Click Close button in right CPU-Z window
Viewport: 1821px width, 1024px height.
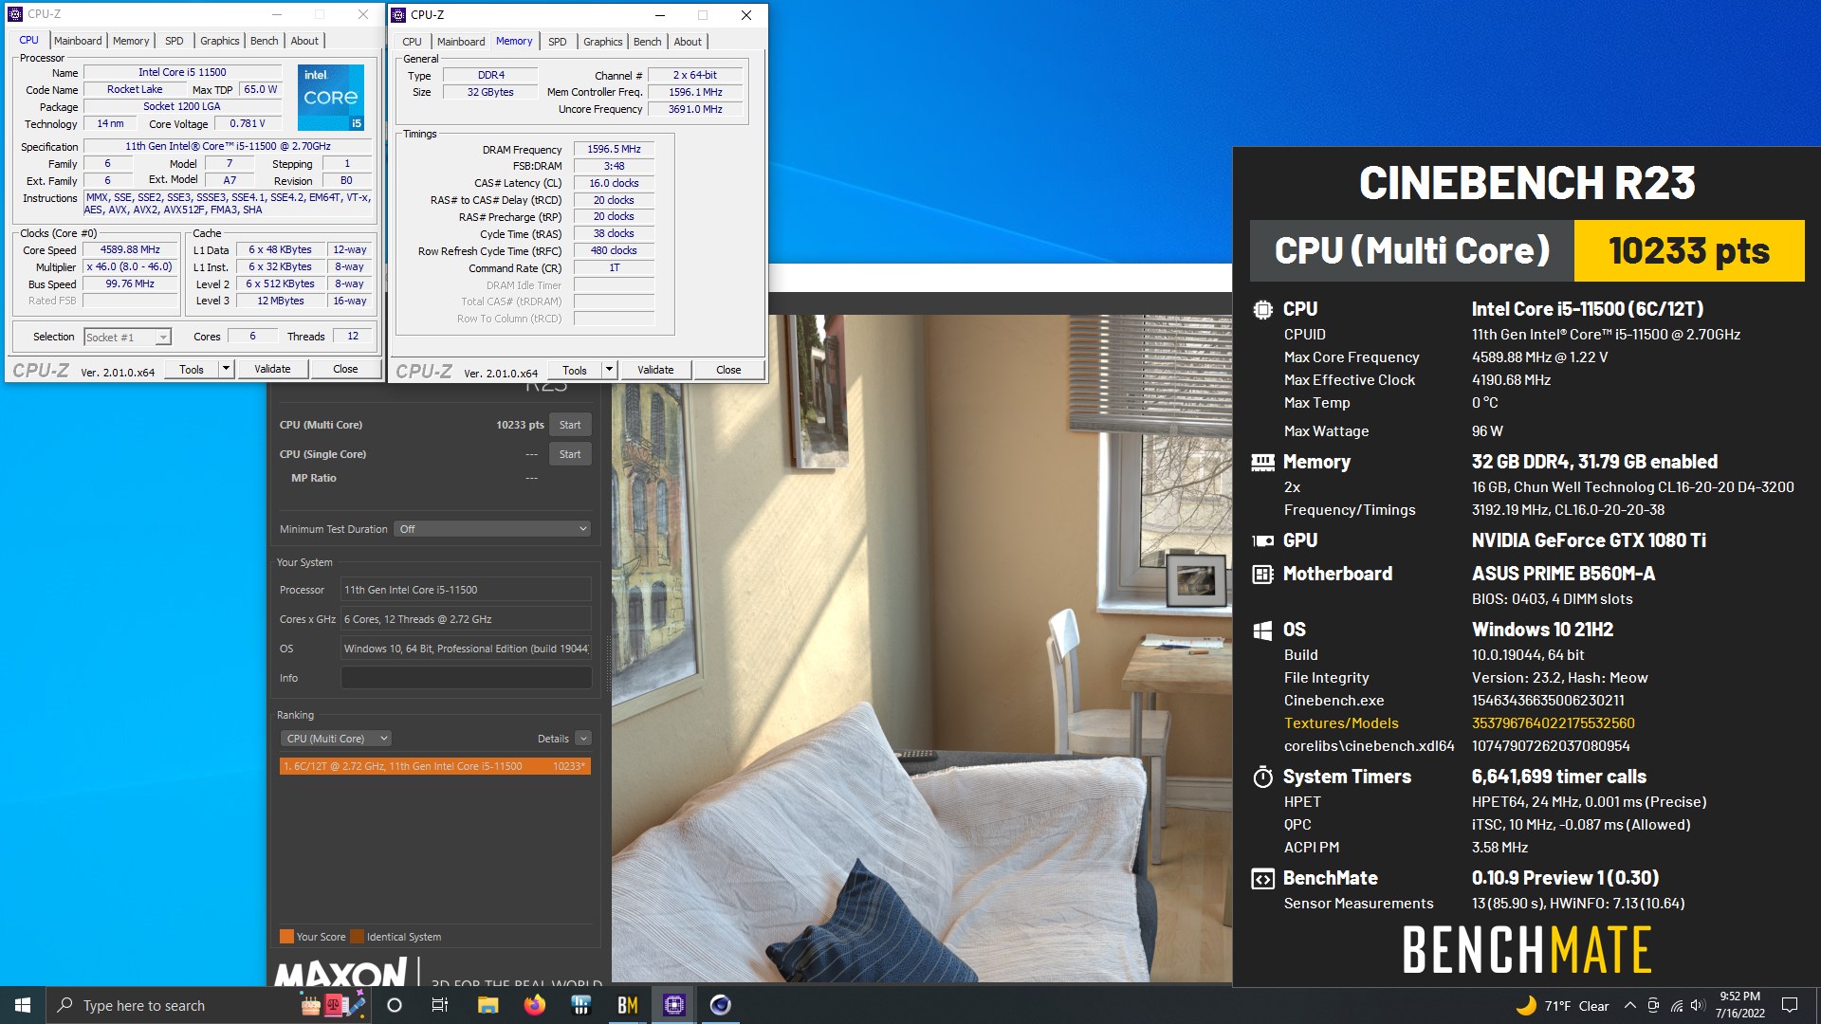pyautogui.click(x=728, y=370)
